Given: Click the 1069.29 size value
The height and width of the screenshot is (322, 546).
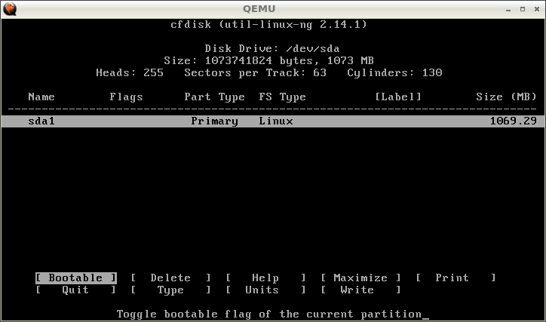Looking at the screenshot, I should click(514, 121).
